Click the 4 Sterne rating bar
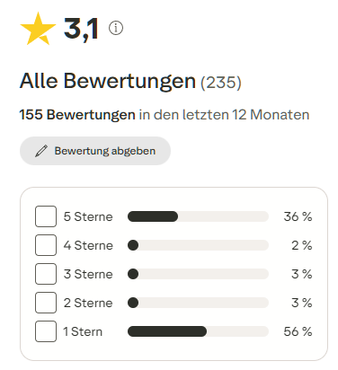This screenshot has height=370, width=338. click(x=198, y=245)
